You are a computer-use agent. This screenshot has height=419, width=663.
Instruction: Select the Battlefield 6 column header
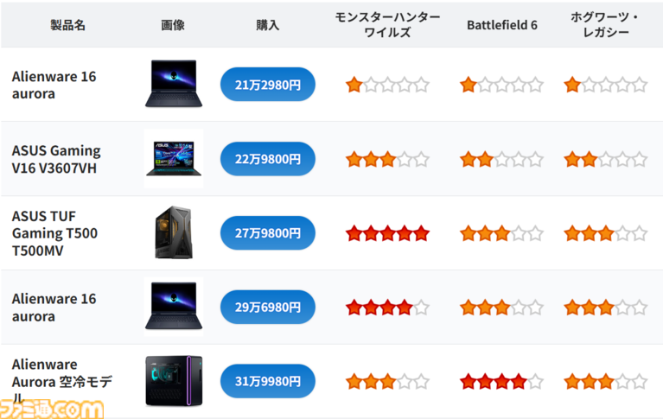501,25
